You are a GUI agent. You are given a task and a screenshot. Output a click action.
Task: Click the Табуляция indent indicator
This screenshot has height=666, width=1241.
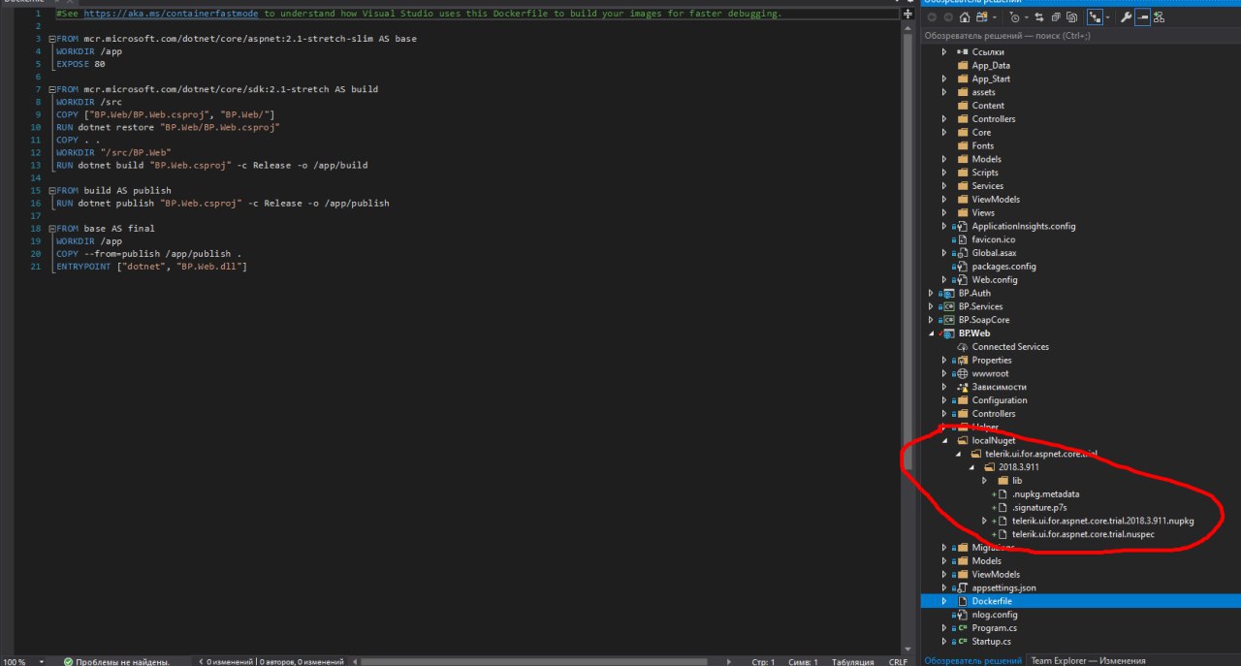pos(852,661)
